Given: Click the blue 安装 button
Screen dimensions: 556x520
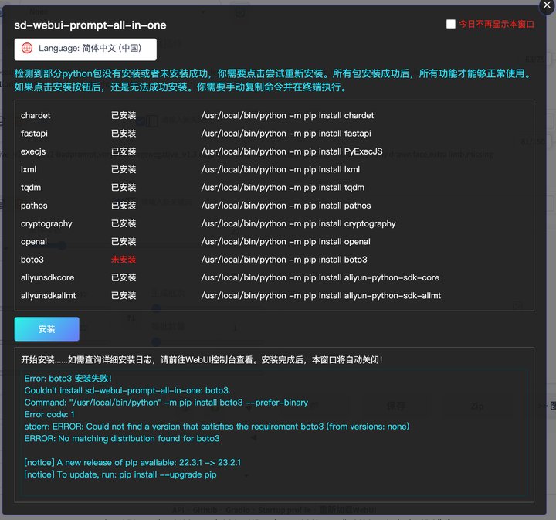Looking at the screenshot, I should tap(47, 329).
